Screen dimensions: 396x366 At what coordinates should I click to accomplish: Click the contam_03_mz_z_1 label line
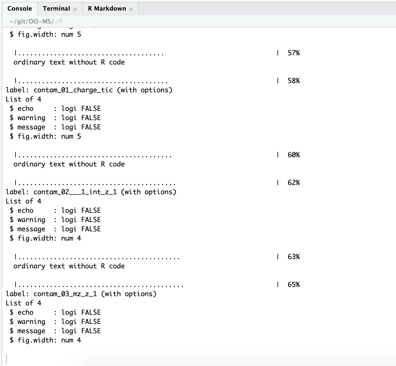tap(81, 294)
